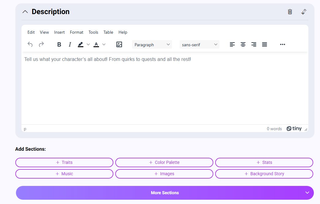Screen dimensions: 320x204
Task: Open the tiny logo link
Action: tap(294, 129)
